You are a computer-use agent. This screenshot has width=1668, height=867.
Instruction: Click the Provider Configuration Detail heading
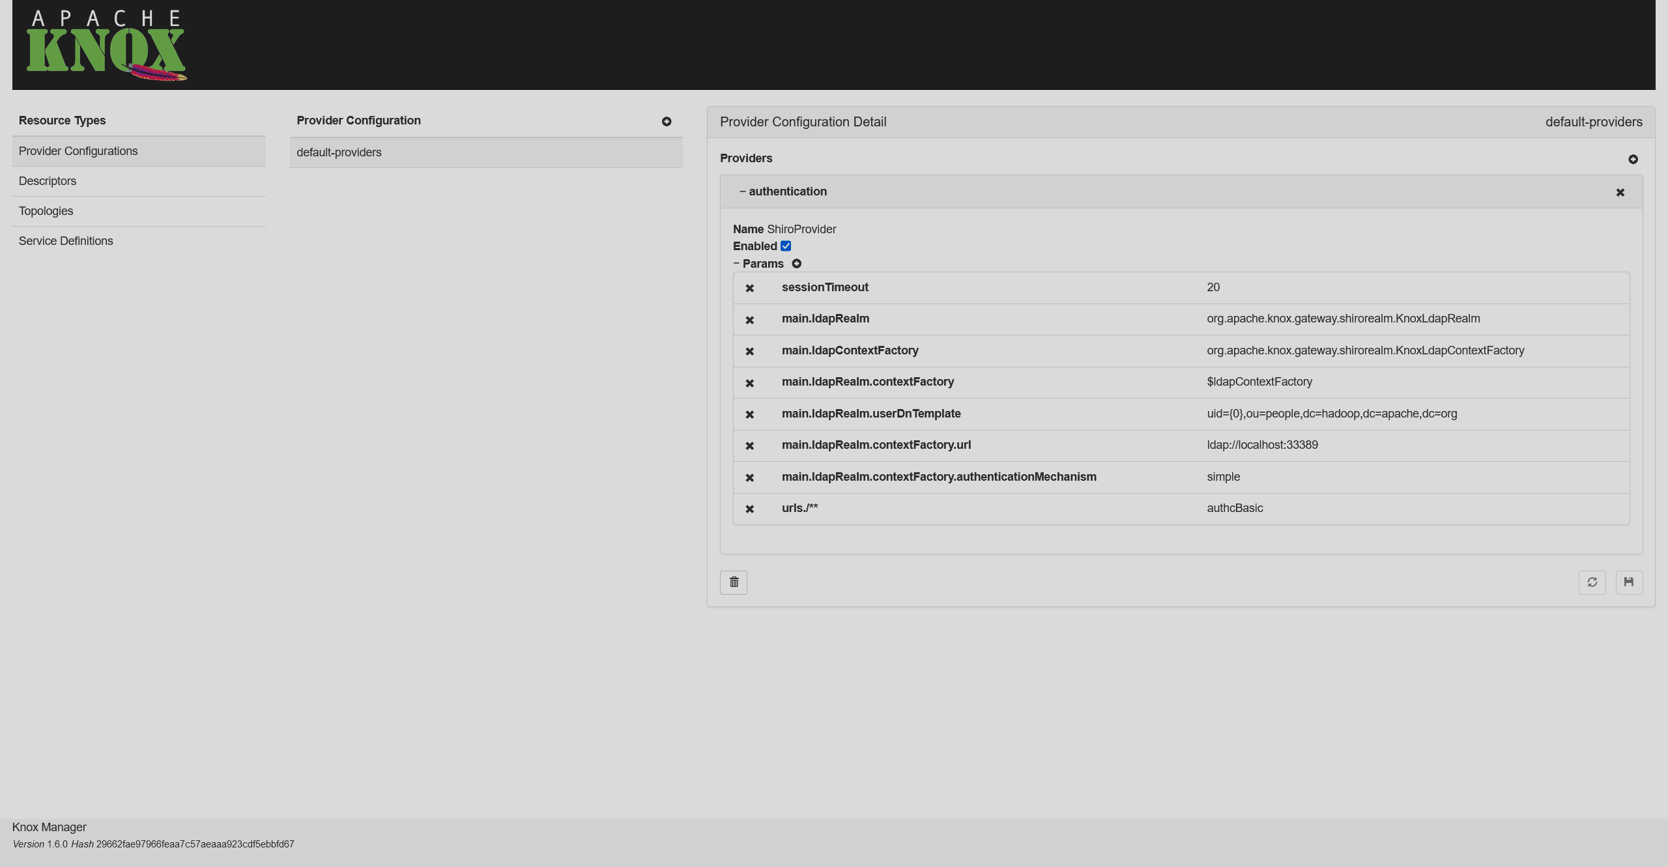803,122
